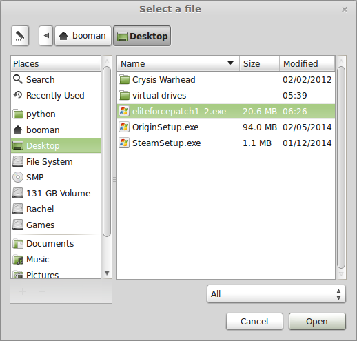Viewport: 357px width, 341px height.
Task: Click the back arrow path button
Action: pyautogui.click(x=46, y=36)
